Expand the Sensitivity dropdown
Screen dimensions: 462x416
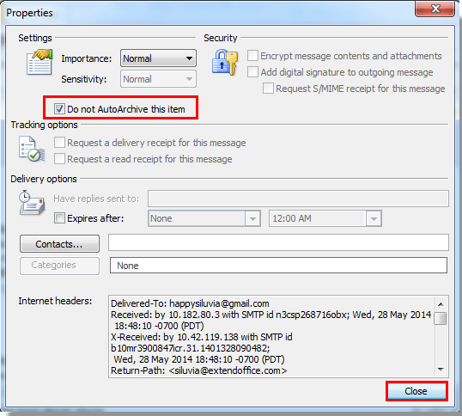pos(158,79)
